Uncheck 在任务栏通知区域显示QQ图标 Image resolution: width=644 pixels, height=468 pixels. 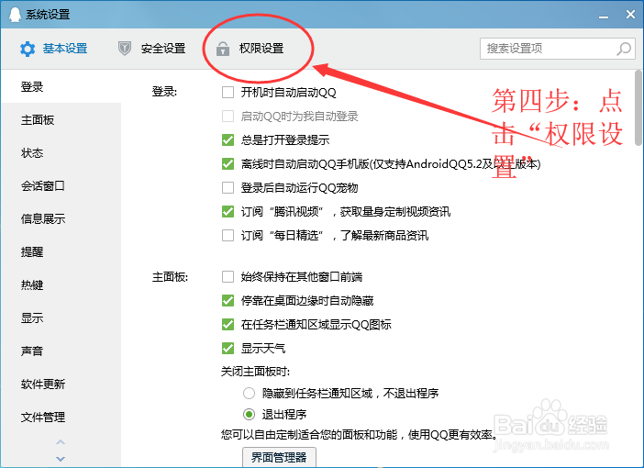click(228, 324)
